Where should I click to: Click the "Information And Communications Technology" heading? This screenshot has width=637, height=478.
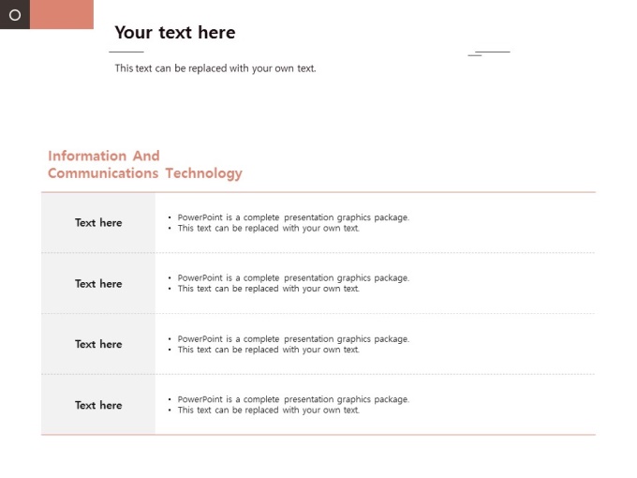tap(144, 165)
